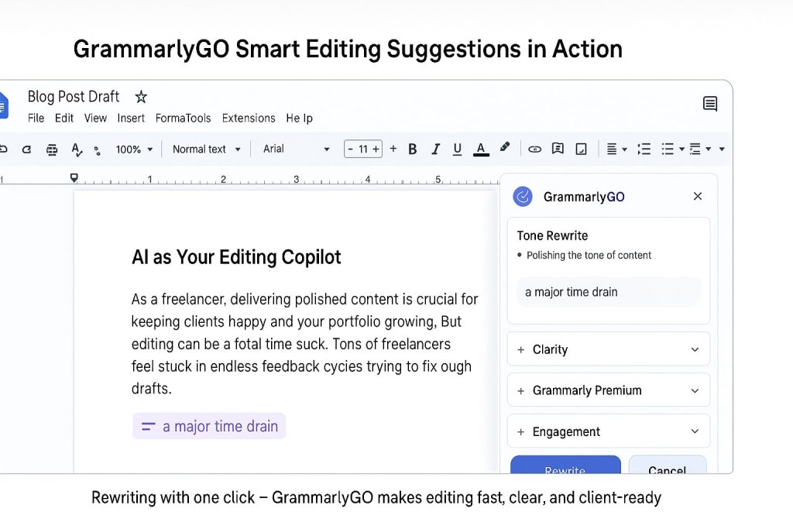The width and height of the screenshot is (793, 529).
Task: Decrease font size with minus
Action: tap(350, 149)
